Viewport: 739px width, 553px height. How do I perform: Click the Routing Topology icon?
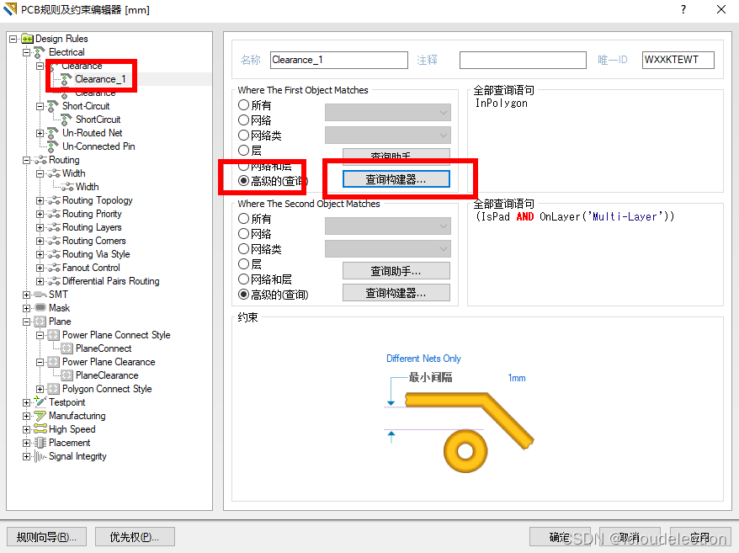pyautogui.click(x=54, y=200)
